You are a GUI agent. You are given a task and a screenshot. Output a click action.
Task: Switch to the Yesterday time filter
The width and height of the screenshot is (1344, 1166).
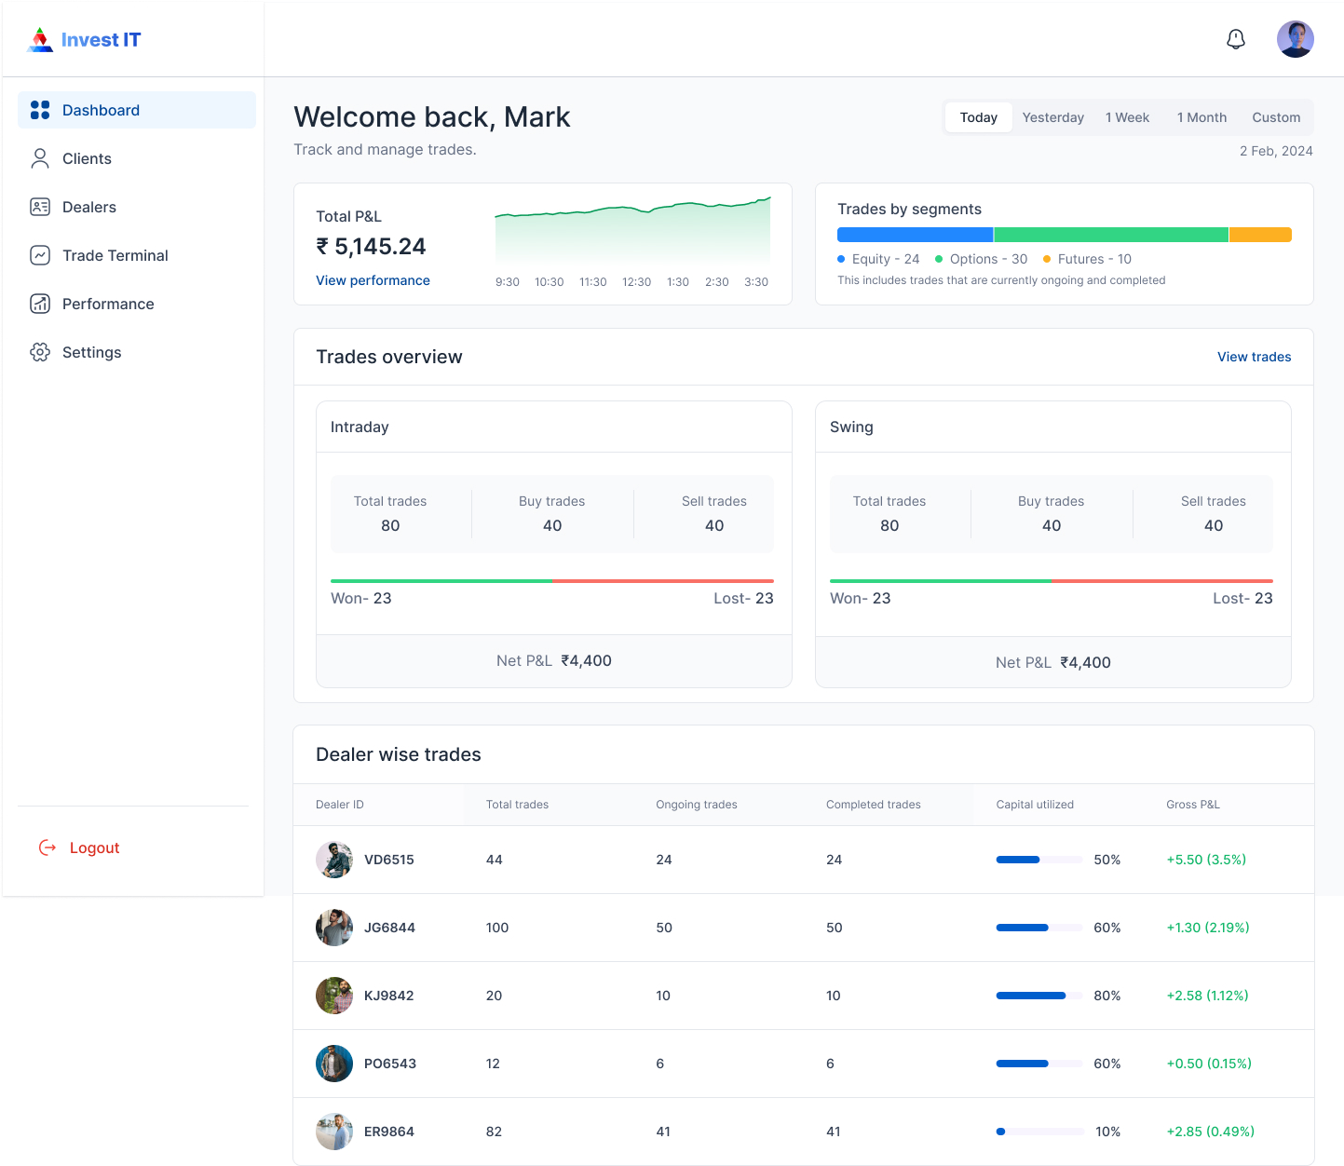click(1052, 117)
